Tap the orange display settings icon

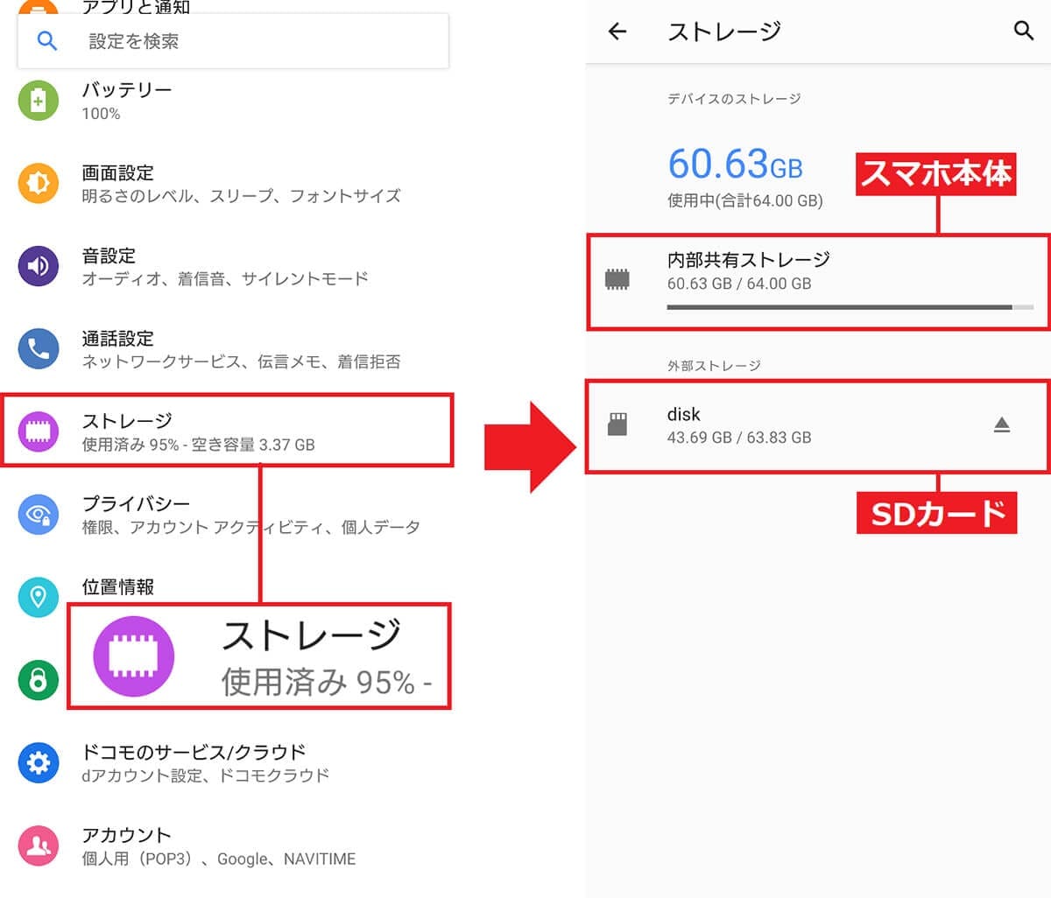[39, 183]
